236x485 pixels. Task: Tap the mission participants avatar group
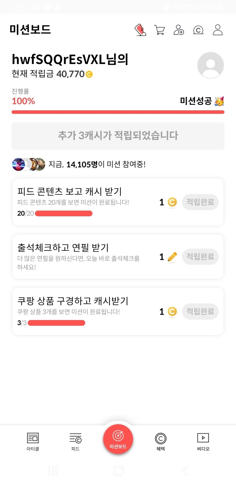coord(28,164)
